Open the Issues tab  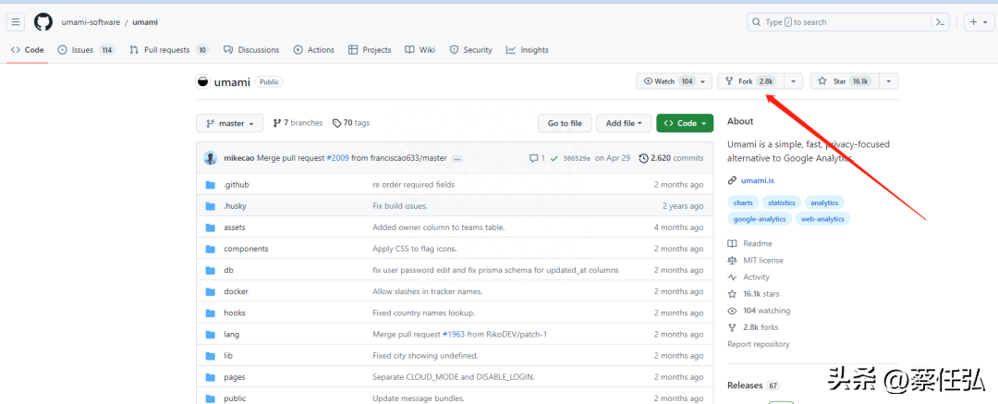(87, 50)
